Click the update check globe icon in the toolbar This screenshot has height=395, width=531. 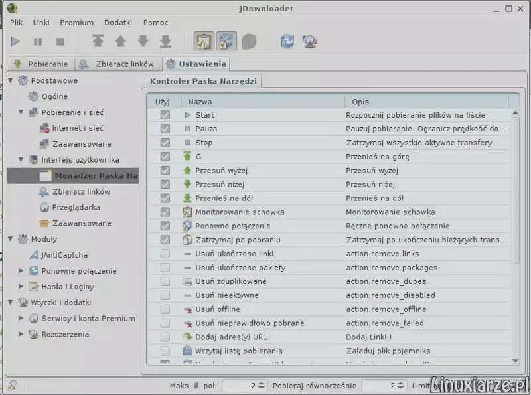click(310, 41)
